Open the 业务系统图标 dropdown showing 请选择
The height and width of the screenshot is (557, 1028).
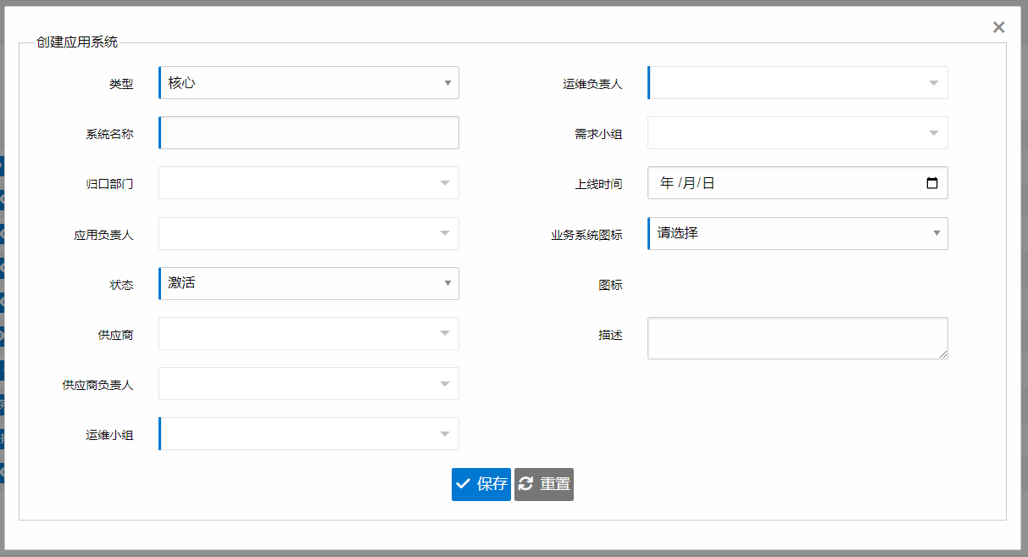(797, 233)
